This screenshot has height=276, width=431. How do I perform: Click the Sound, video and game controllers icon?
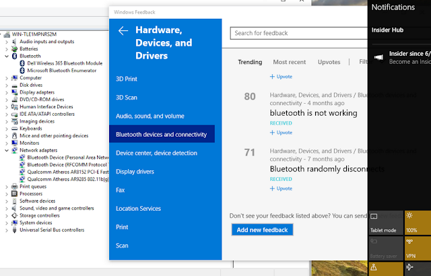(x=14, y=208)
